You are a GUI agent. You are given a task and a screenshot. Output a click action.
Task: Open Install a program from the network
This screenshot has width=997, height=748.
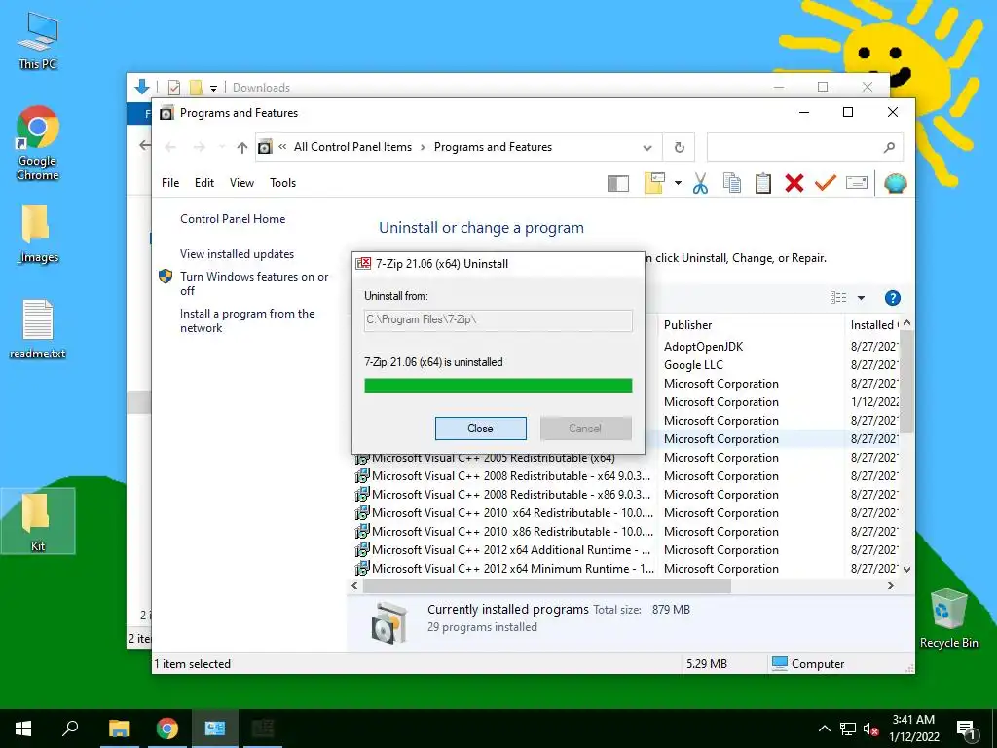click(247, 320)
